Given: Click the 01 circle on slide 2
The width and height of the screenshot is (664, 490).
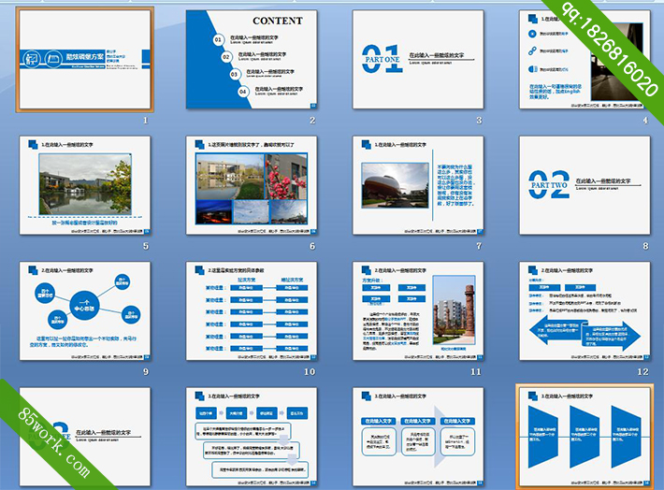Looking at the screenshot, I should pos(218,39).
